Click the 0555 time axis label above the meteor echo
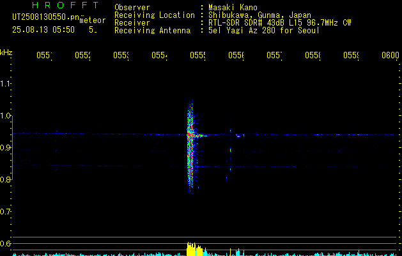The height and width of the screenshot is (256, 402). pos(198,55)
